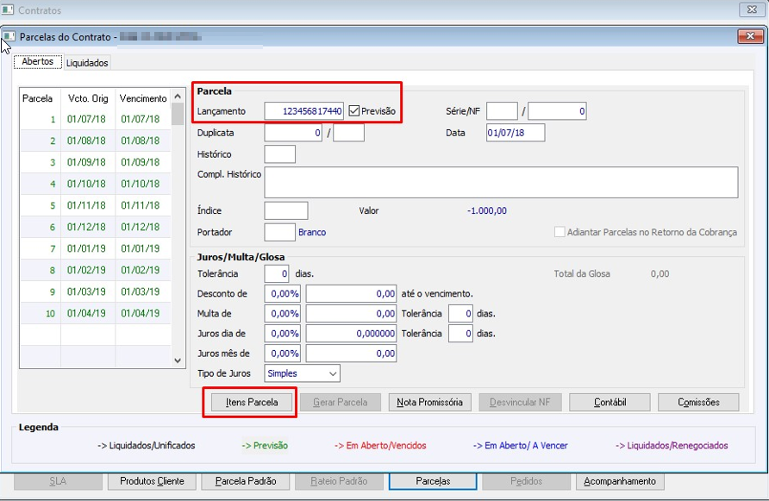Select the Parcelas bottom button
769x501 pixels.
click(433, 481)
